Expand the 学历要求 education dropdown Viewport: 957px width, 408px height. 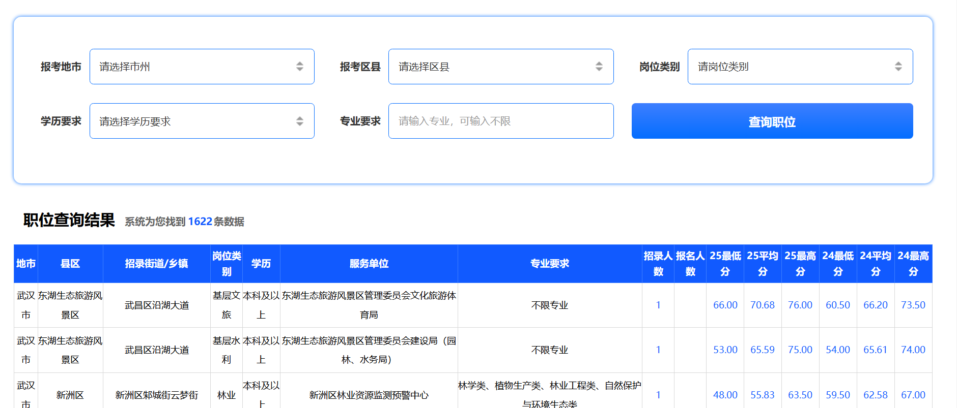point(202,121)
